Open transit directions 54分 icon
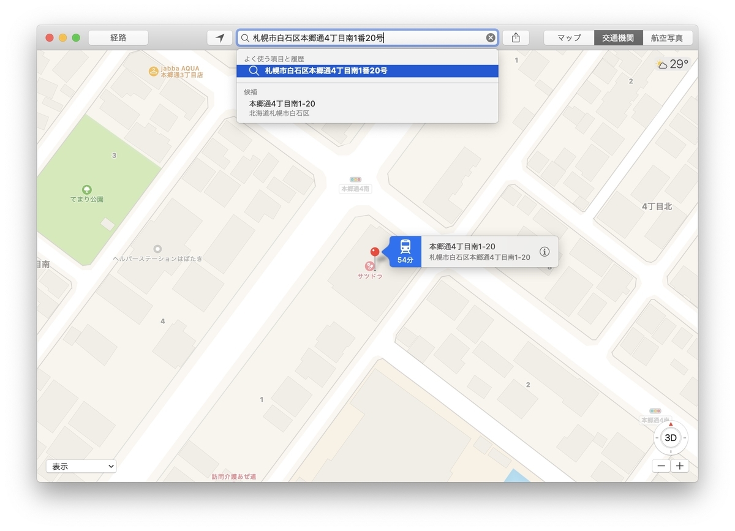Viewport: 735px width, 531px height. 405,252
